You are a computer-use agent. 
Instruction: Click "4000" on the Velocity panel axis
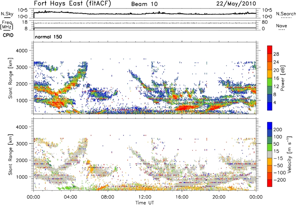coord(21,127)
